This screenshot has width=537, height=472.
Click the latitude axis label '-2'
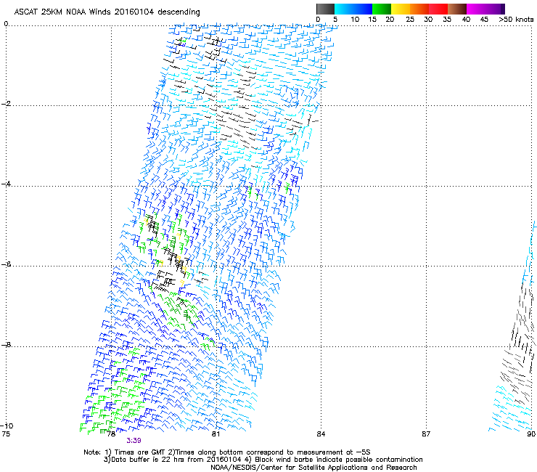click(7, 104)
